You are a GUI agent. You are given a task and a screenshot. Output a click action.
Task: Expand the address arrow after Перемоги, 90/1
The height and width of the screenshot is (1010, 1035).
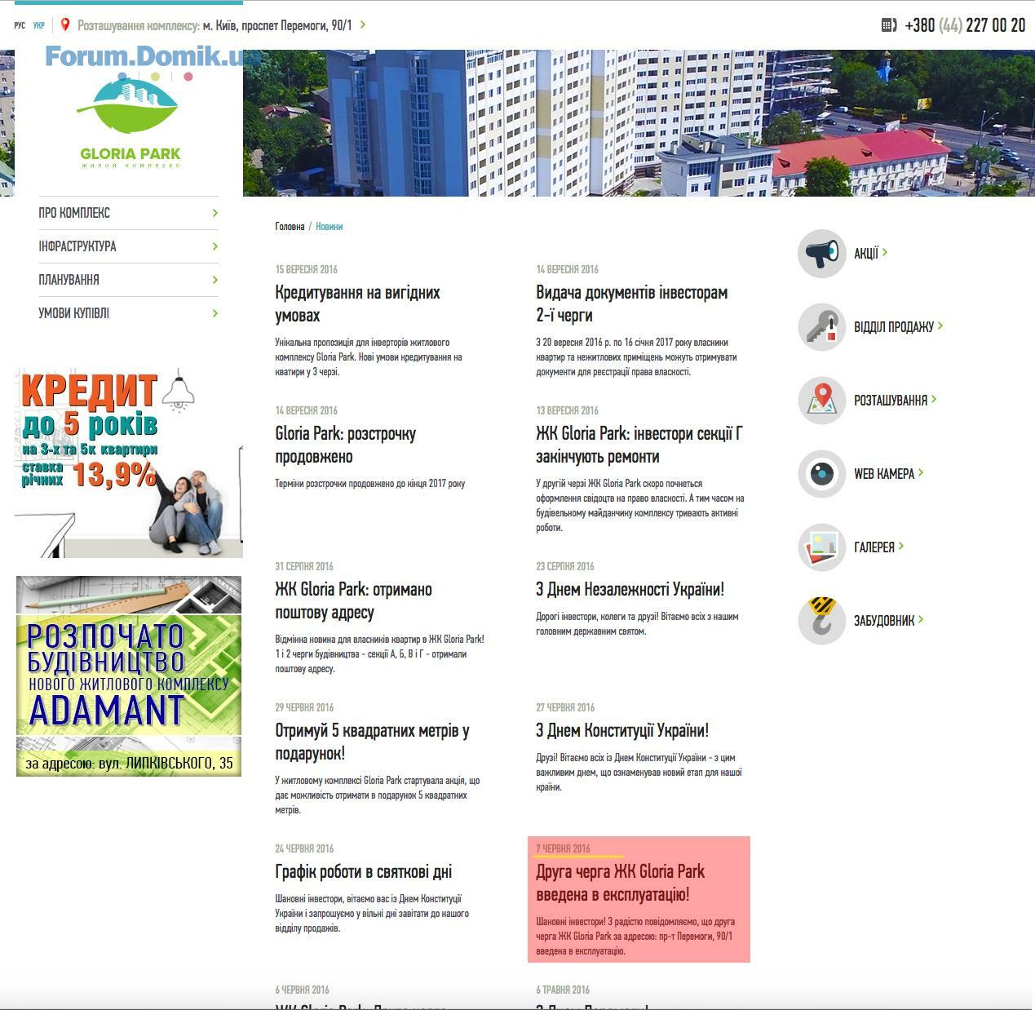pos(363,25)
